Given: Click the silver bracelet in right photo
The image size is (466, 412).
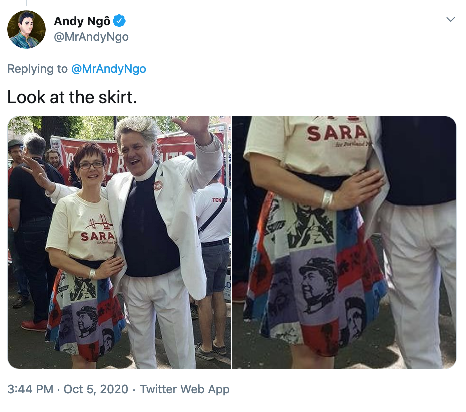Looking at the screenshot, I should [x=327, y=199].
